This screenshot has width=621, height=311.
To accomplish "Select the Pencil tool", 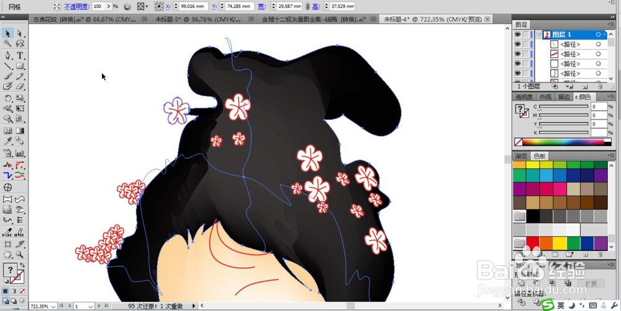I will [x=20, y=76].
